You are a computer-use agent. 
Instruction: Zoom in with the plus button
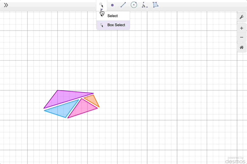click(x=242, y=28)
